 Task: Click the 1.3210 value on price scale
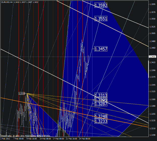[x=152, y=128]
